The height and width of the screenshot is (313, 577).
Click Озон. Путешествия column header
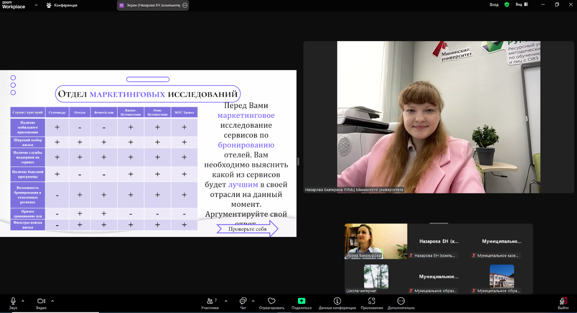[157, 112]
